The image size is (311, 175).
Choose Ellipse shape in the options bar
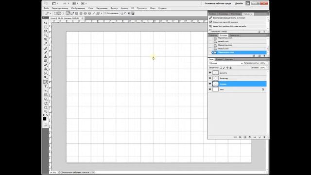pos(86,13)
